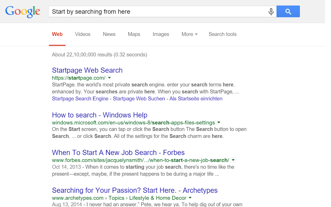331x207 pixels.
Task: Switch to the Videos tab
Action: [x=83, y=34]
